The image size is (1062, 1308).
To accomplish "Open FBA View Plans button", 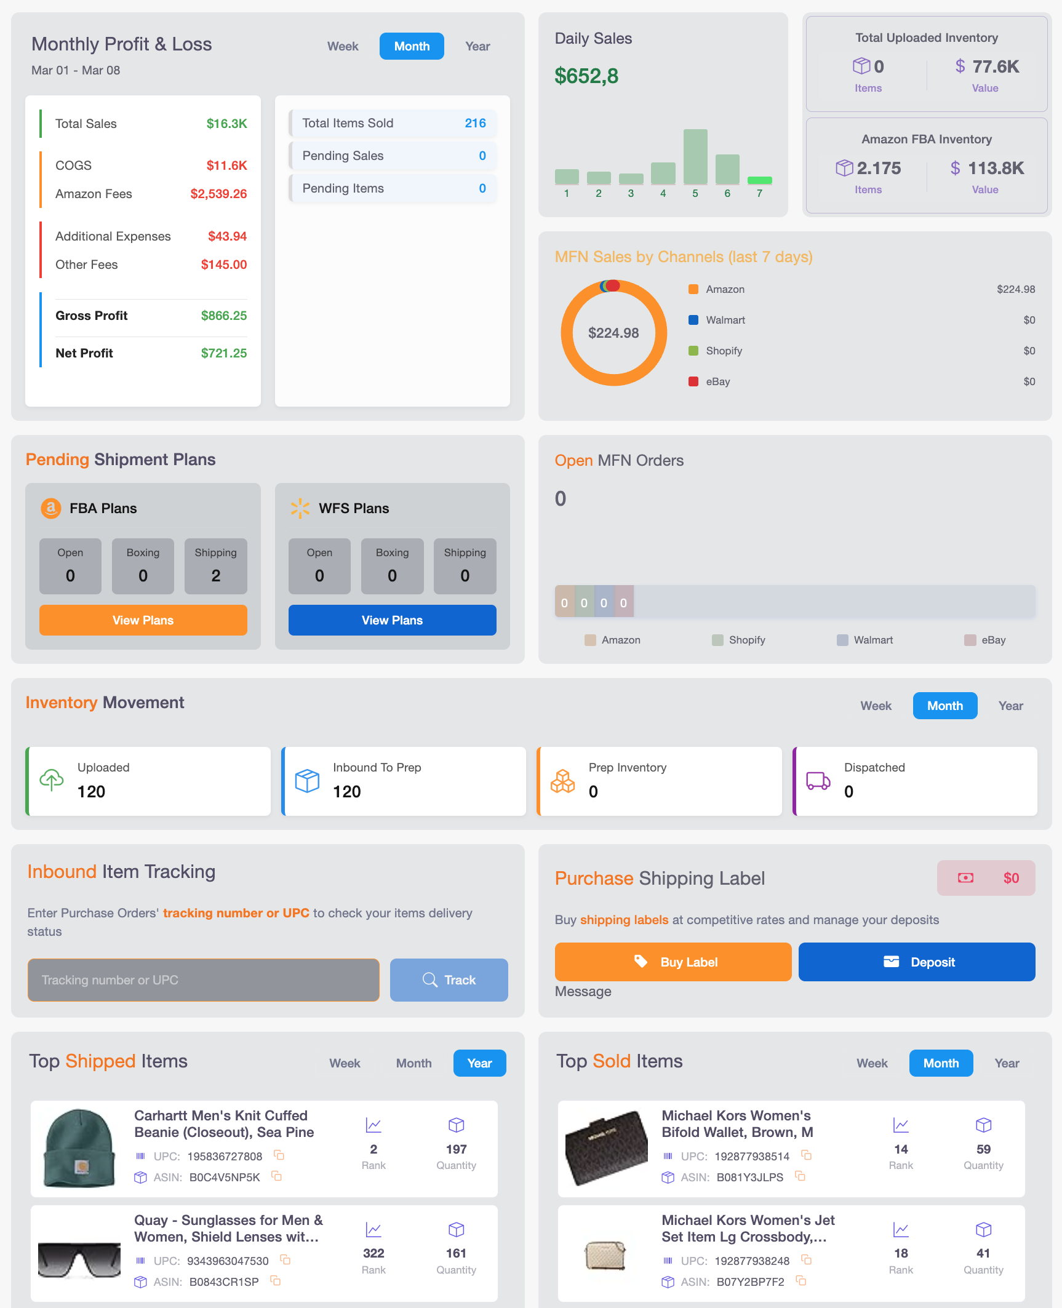I will click(x=143, y=620).
